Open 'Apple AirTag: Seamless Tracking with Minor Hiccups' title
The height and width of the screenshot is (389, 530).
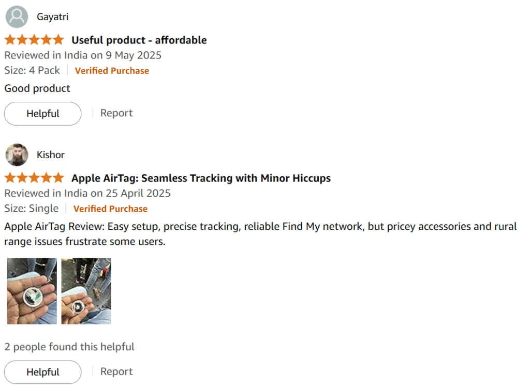coord(201,178)
